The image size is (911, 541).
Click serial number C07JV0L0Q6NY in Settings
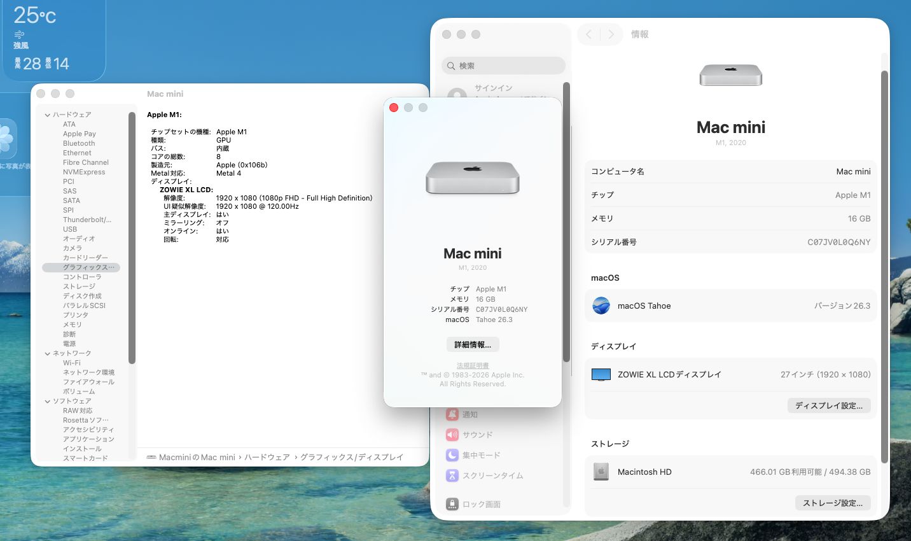click(x=839, y=242)
